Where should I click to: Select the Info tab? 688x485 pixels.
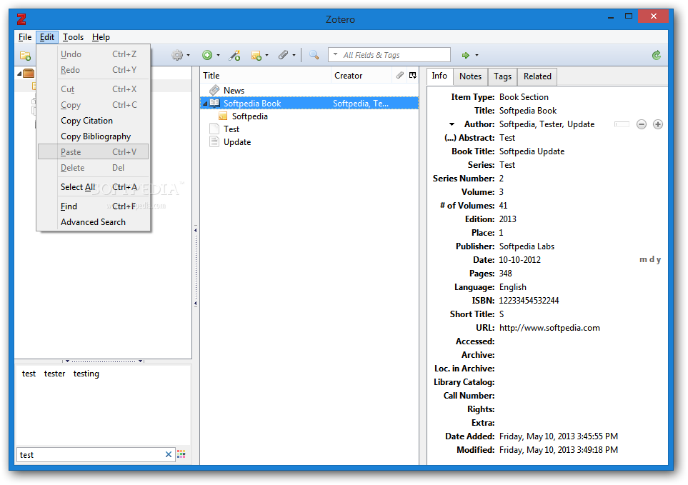[x=439, y=76]
